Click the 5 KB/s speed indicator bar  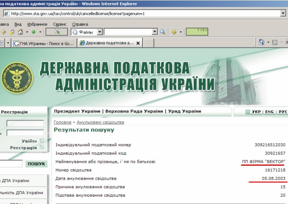click(197, 31)
